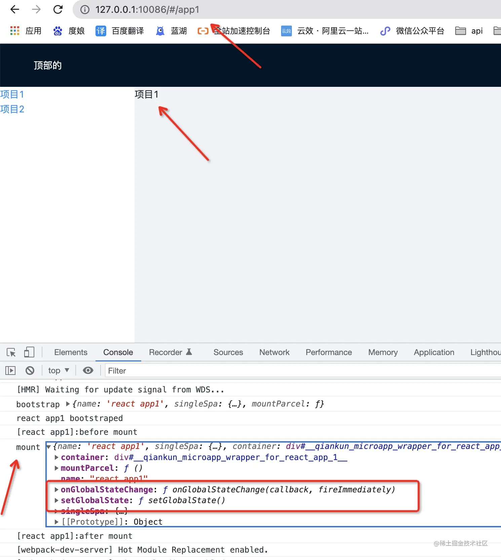This screenshot has width=501, height=560.
Task: Reload the current page
Action: pos(58,9)
